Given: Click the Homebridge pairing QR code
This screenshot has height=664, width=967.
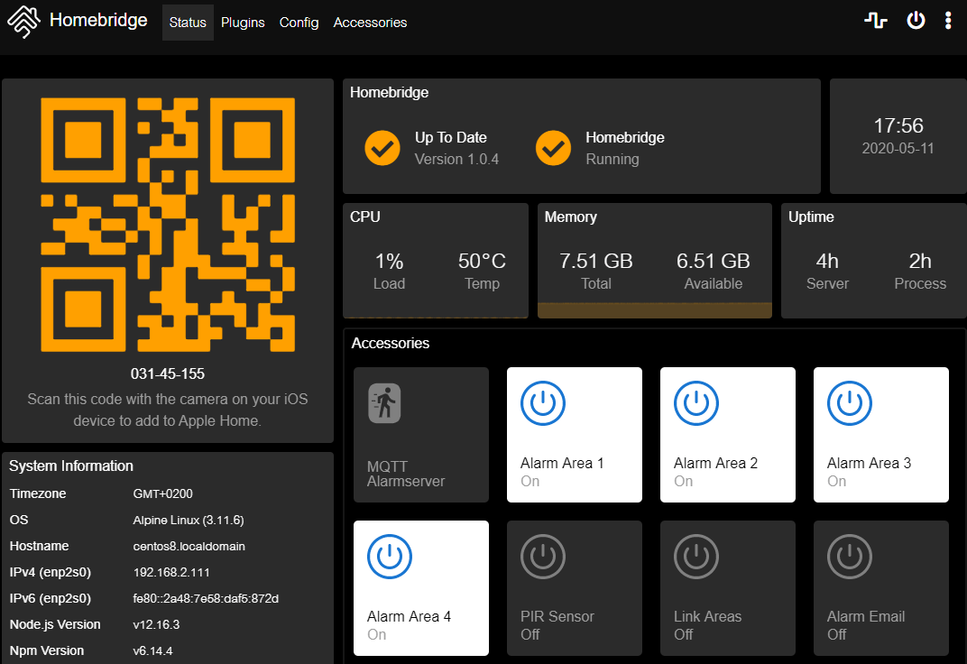Looking at the screenshot, I should pyautogui.click(x=168, y=225).
